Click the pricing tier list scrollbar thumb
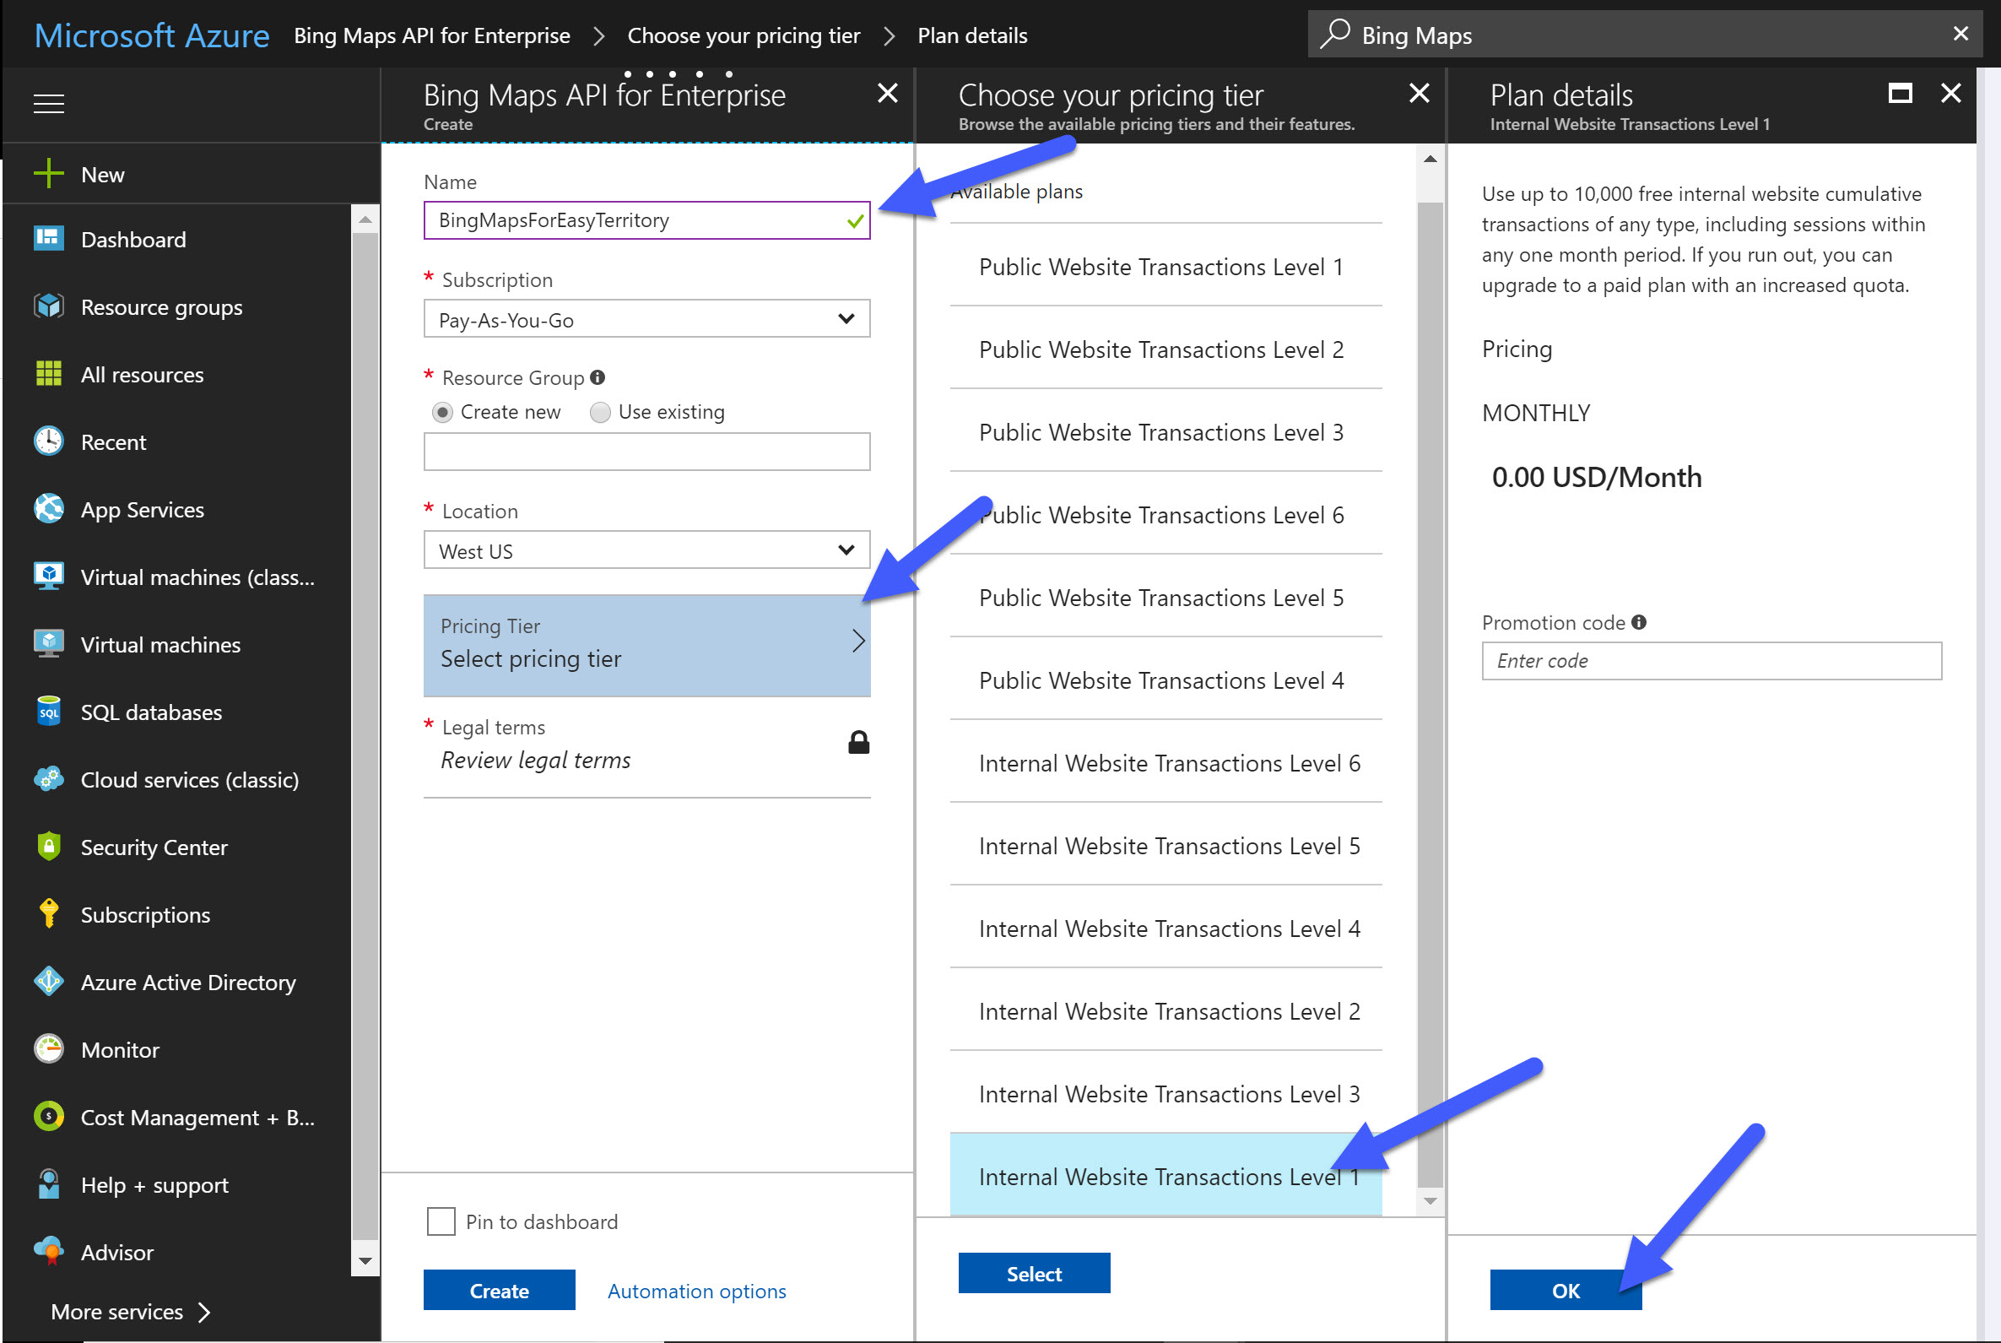 pos(1429,694)
